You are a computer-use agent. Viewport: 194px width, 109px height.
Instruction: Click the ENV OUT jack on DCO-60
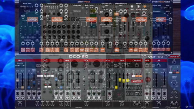point(122,104)
